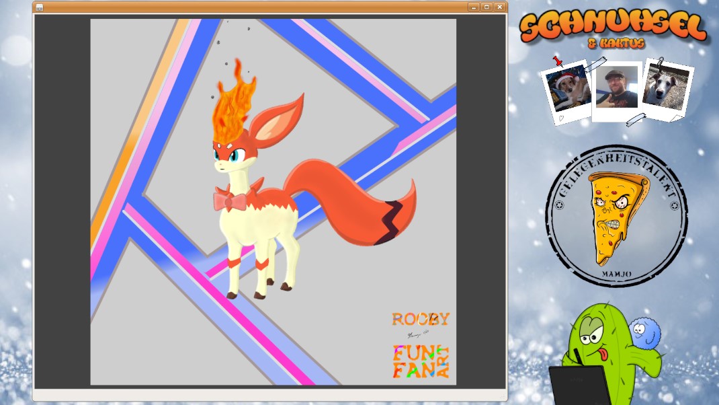The image size is (719, 405).
Task: Click the "FUN FAN ART" label in artwork
Action: (x=421, y=362)
